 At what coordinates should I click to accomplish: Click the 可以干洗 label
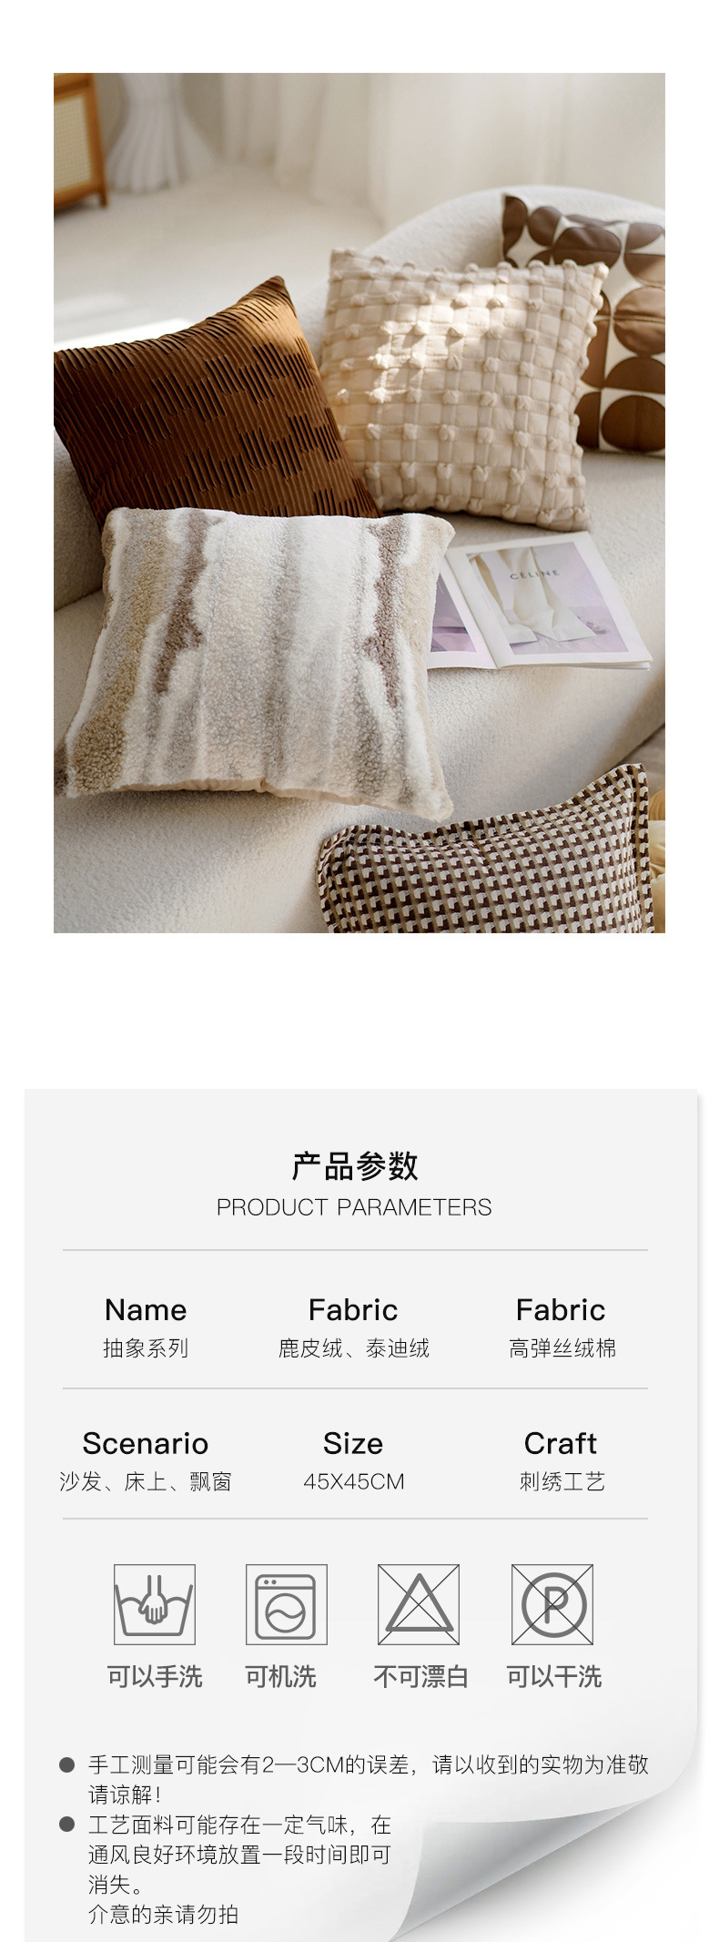point(554,1676)
